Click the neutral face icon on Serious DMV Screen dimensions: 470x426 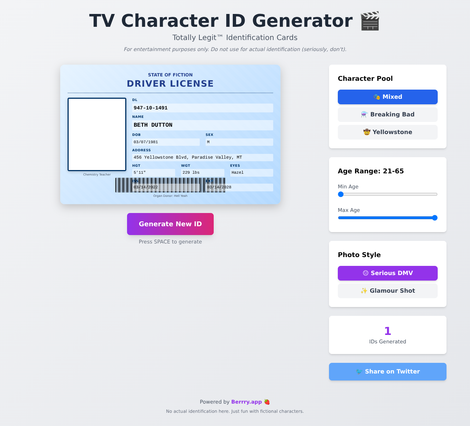[x=366, y=273]
